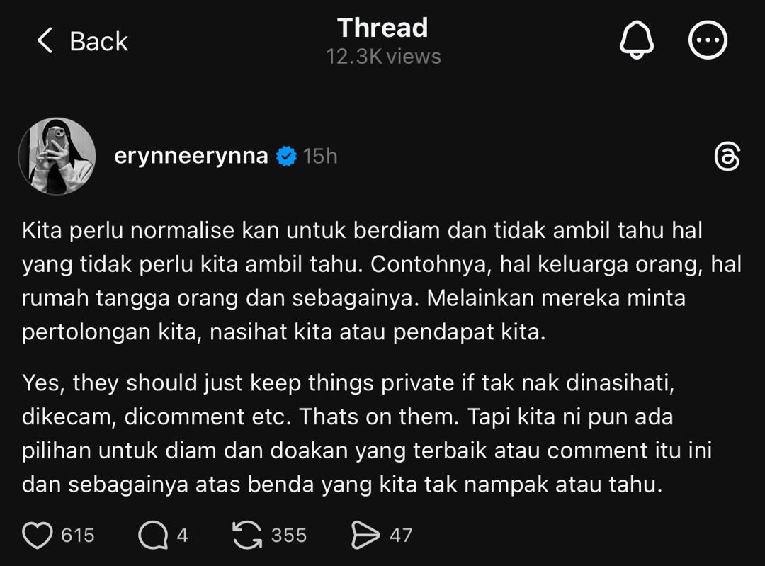Viewport: 765px width, 566px height.
Task: Tap the 12.3K views label
Action: click(x=383, y=57)
